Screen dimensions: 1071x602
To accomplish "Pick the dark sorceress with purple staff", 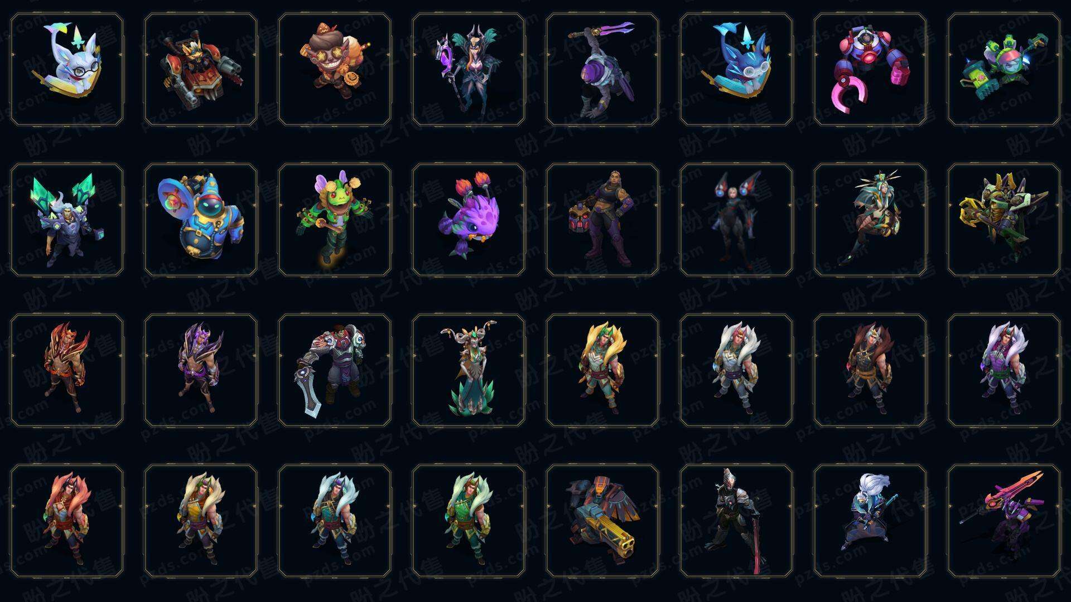I will pyautogui.click(x=469, y=70).
